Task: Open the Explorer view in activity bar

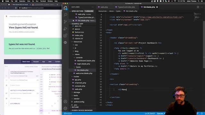Action: pos(65,8)
